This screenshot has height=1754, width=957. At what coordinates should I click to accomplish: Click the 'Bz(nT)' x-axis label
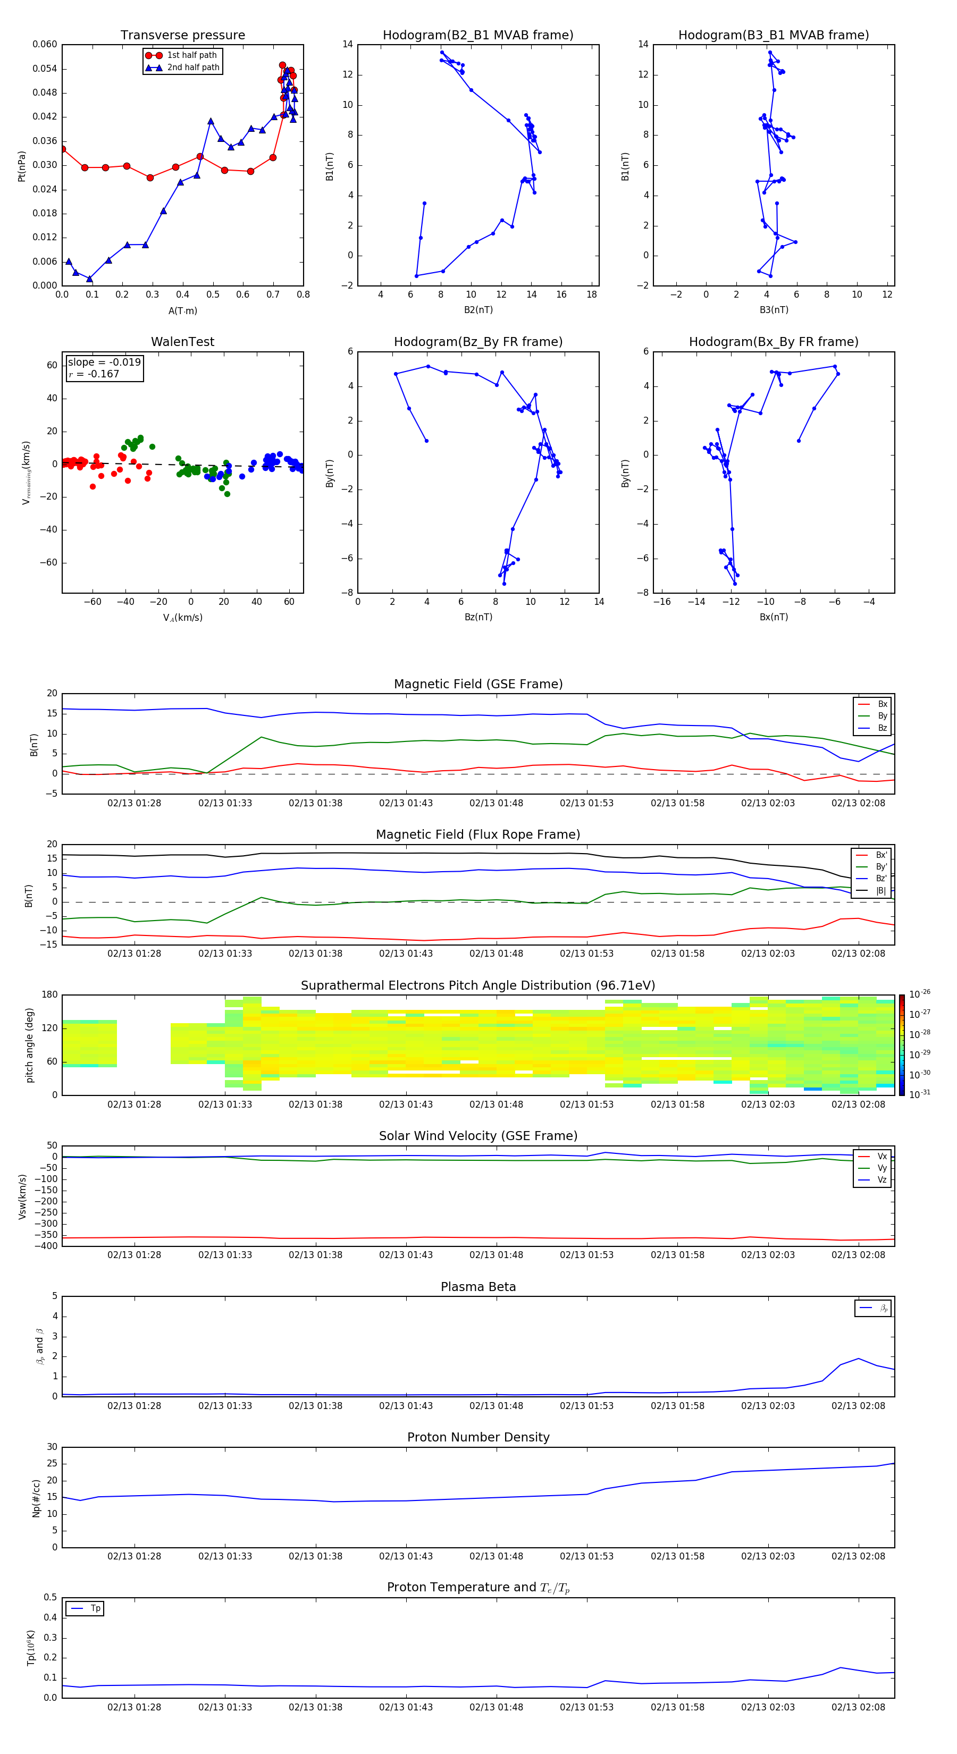coord(478,617)
